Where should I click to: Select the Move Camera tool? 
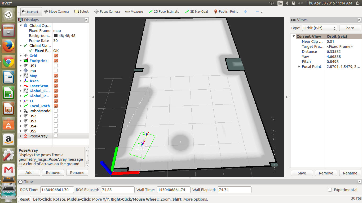[x=56, y=12]
